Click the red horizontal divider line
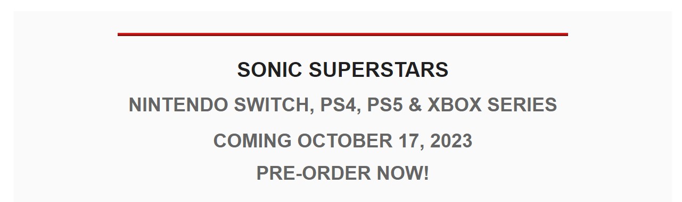This screenshot has width=682, height=202. 343,34
